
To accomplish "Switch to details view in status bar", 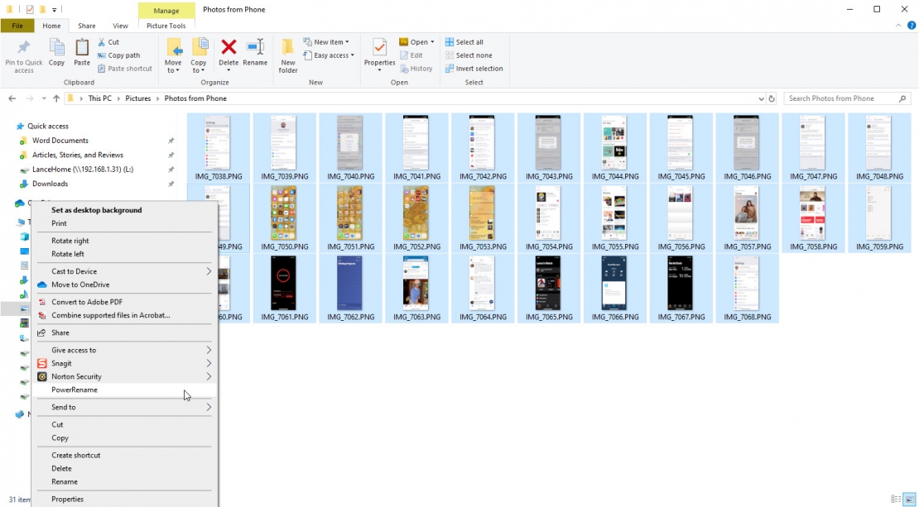I will click(896, 499).
